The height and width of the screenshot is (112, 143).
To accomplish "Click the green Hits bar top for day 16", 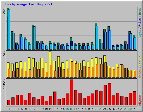I will pyautogui.click(x=71, y=39).
